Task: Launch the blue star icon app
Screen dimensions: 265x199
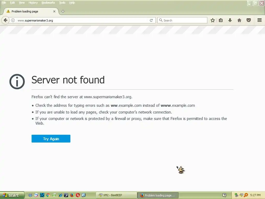Action: [42, 195]
